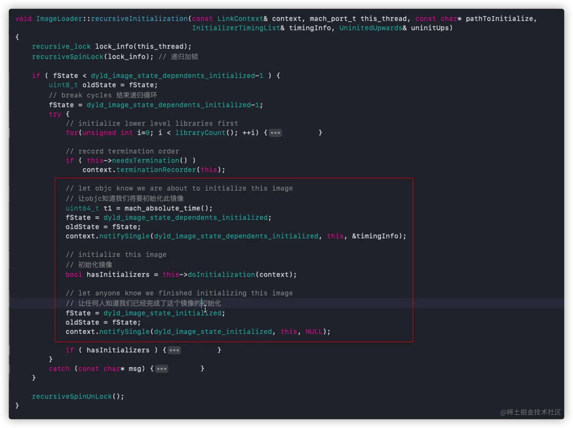Expand the hidden hasInitializers block code
Image resolution: width=573 pixels, height=428 pixels.
pos(174,350)
